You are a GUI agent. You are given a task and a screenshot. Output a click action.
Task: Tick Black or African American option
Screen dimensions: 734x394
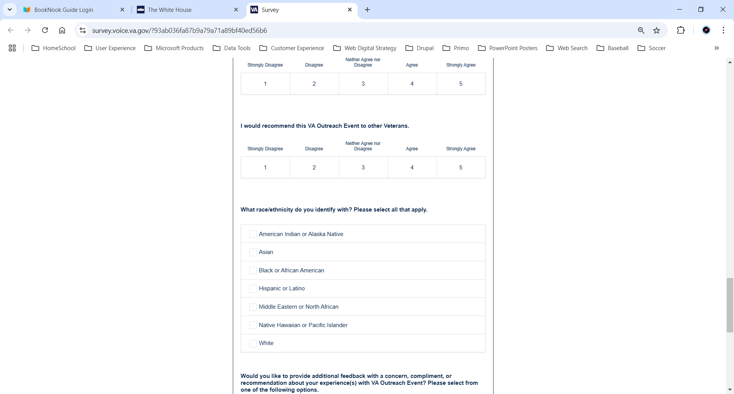pos(253,270)
